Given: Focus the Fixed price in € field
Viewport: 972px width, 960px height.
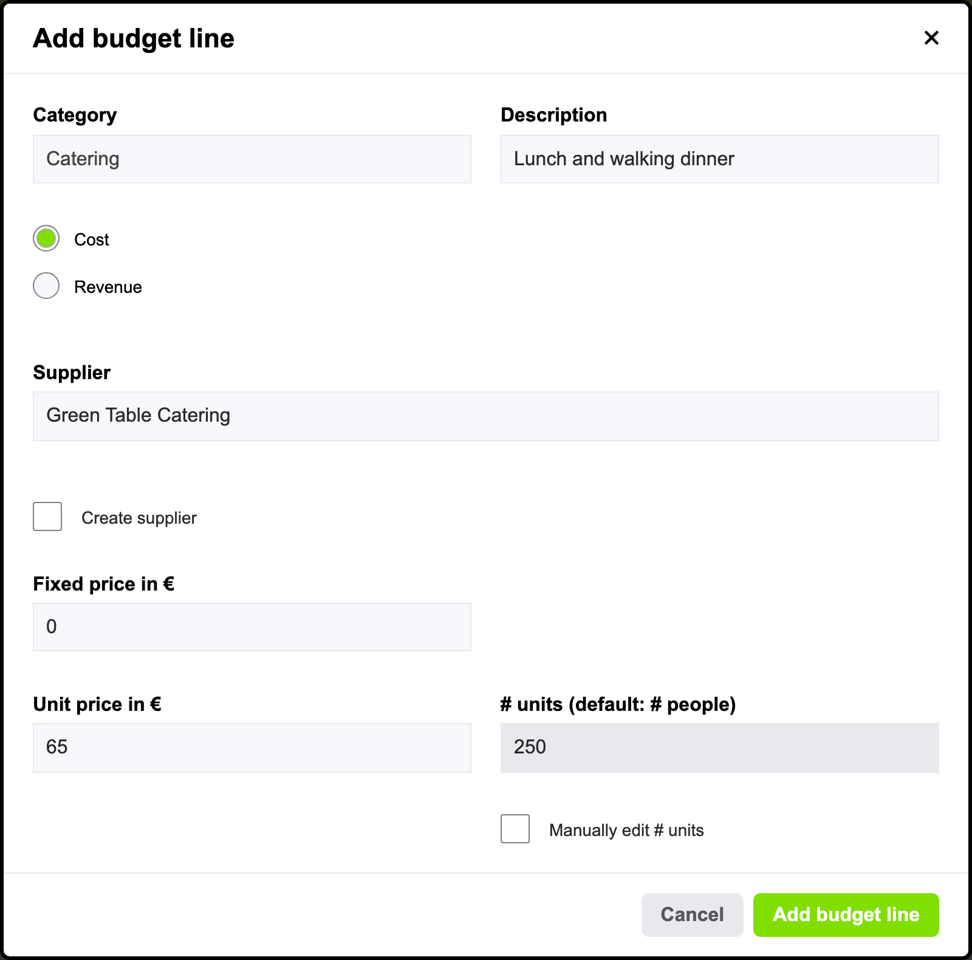Looking at the screenshot, I should point(252,627).
